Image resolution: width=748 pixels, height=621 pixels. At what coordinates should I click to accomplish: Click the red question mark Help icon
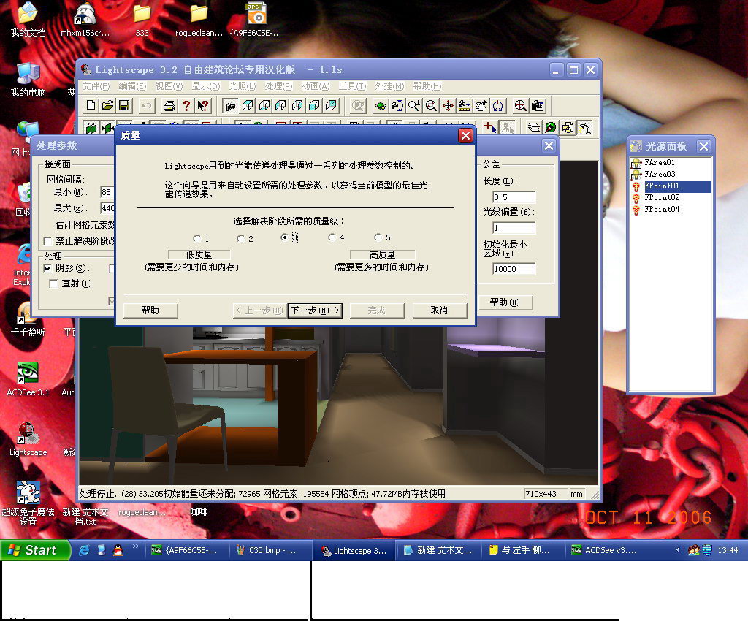tap(186, 105)
